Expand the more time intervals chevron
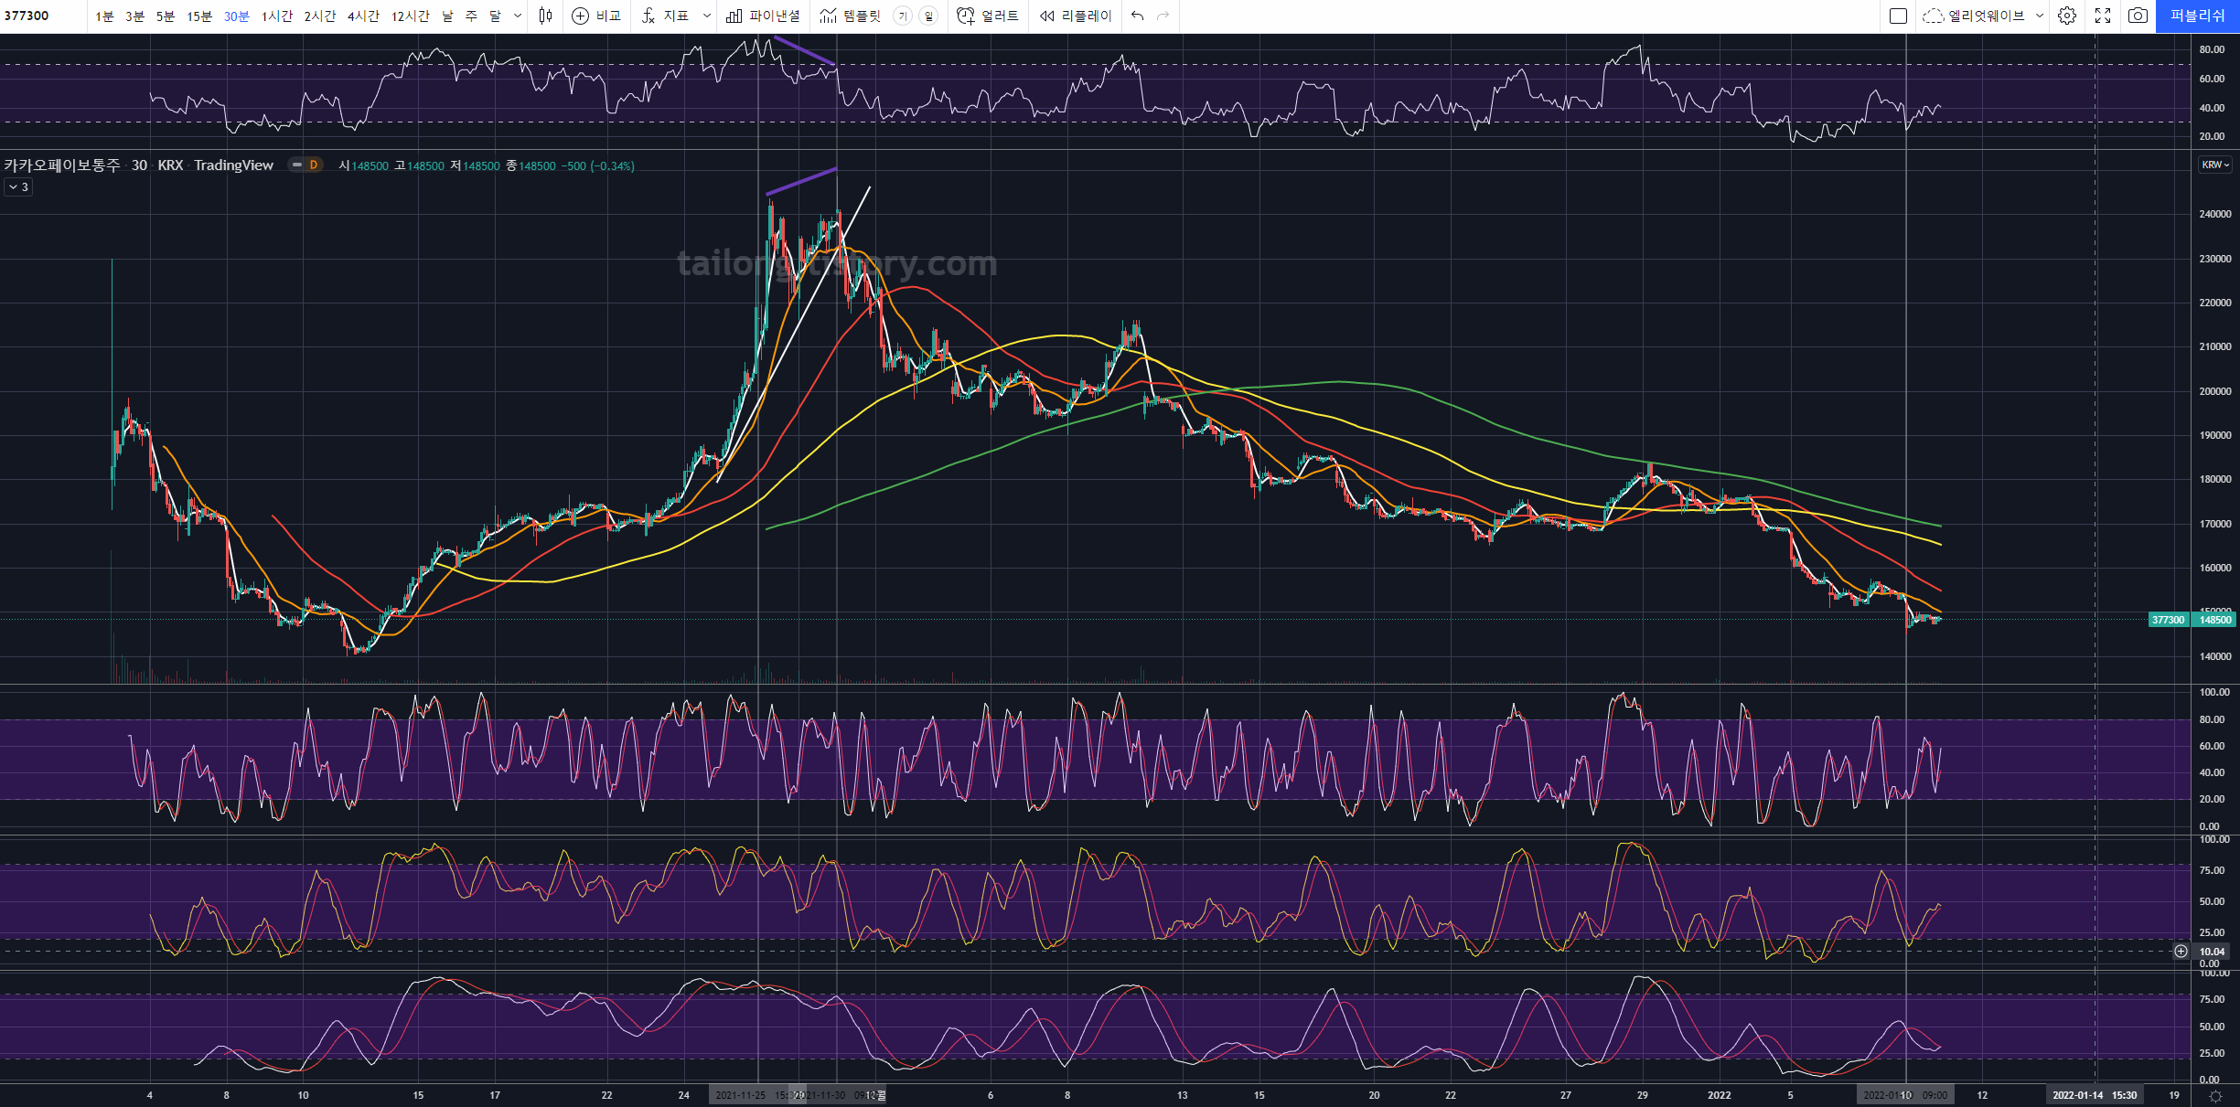 tap(518, 16)
